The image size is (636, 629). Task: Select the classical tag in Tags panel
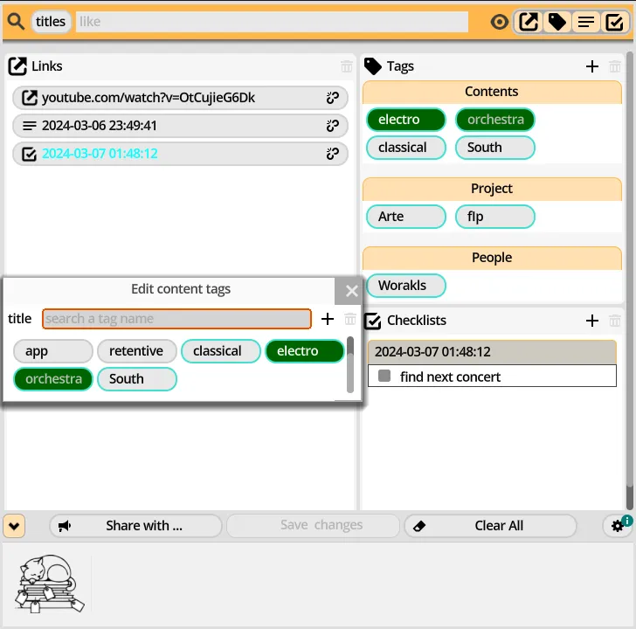pos(406,148)
